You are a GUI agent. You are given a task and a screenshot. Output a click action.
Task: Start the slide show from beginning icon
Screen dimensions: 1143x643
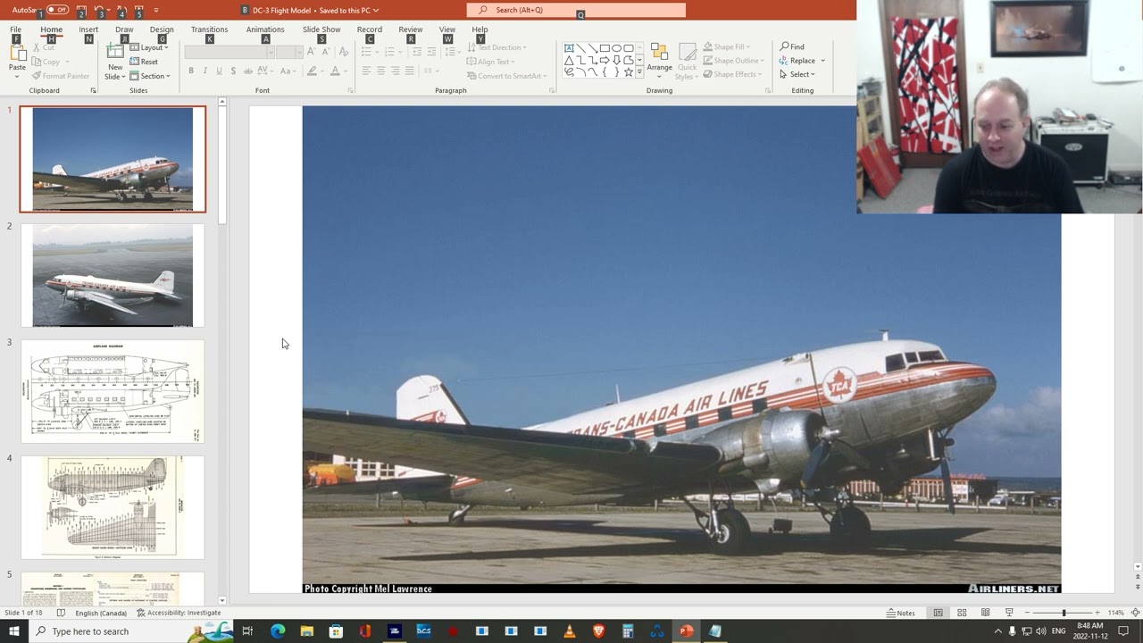click(138, 10)
